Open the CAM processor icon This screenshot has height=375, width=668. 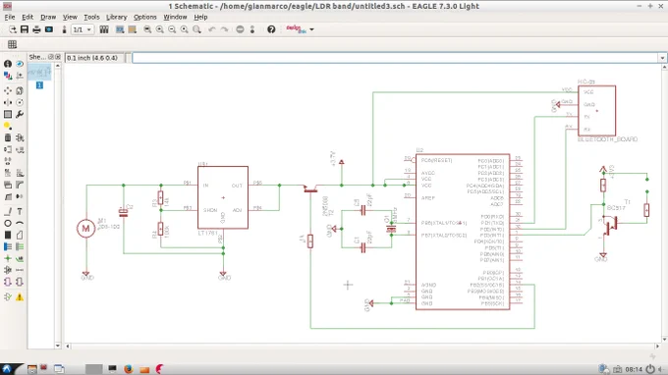pos(49,29)
